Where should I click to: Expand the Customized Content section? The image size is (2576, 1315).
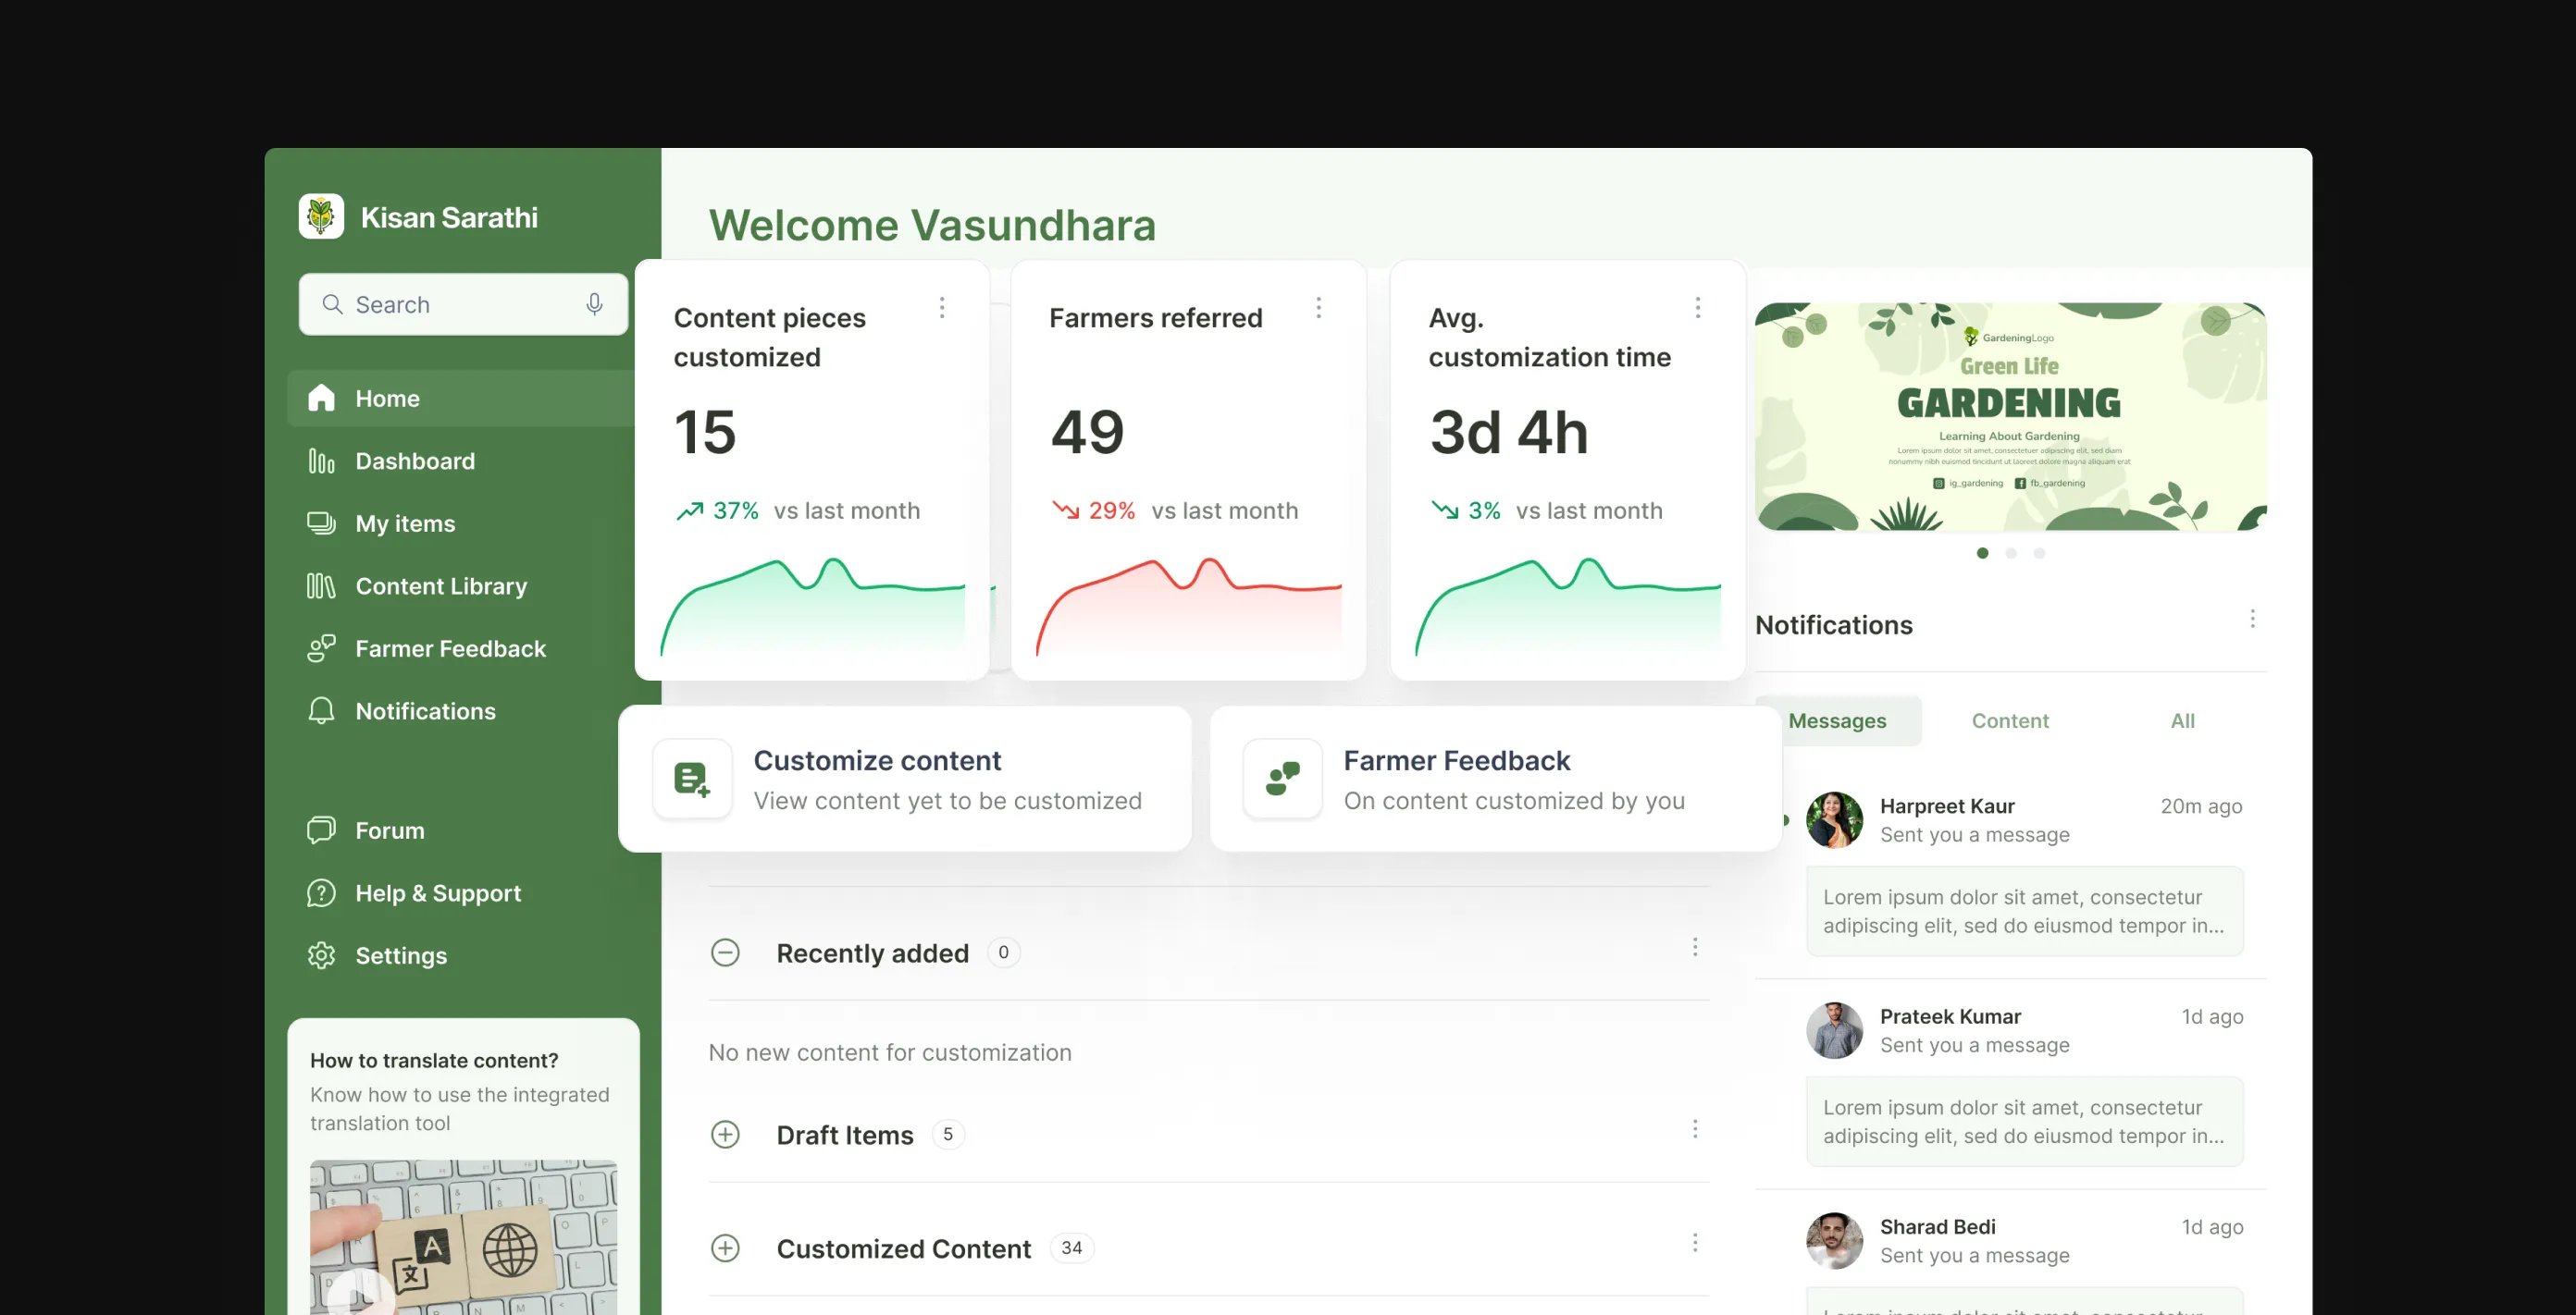click(725, 1248)
